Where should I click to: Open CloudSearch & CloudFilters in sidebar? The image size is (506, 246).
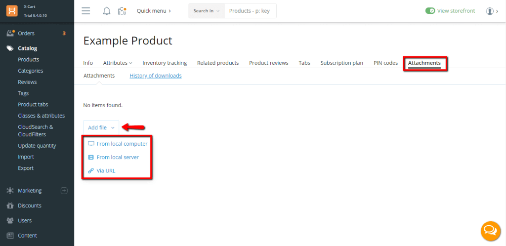coord(36,130)
